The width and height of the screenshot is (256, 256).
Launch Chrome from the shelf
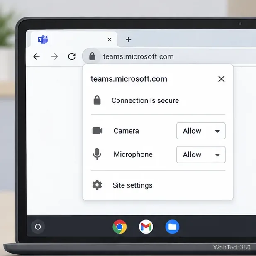click(119, 227)
